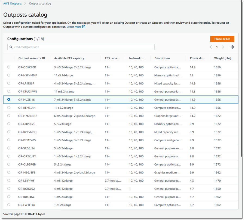Select the OR-H7KSNNO graphics large radio button
Image resolution: width=245 pixels, height=221 pixels.
[x=9, y=116]
